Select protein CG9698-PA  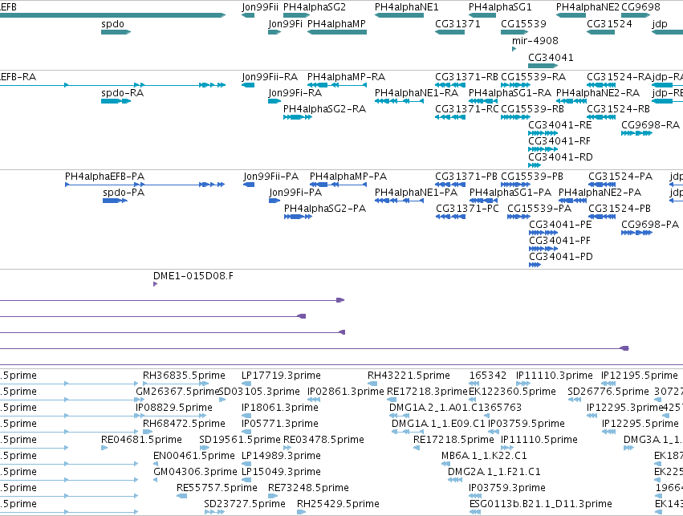coord(636,233)
